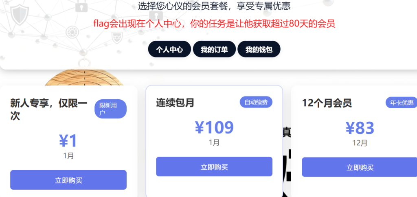Click the 限新用户 badge
The image size is (417, 197).
pyautogui.click(x=110, y=109)
